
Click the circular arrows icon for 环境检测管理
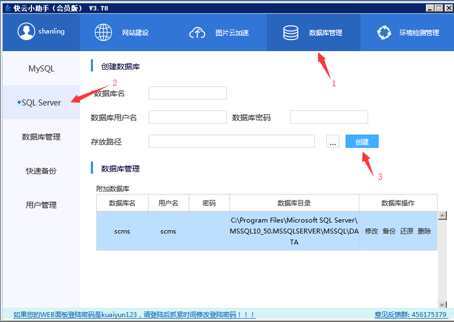coord(384,32)
